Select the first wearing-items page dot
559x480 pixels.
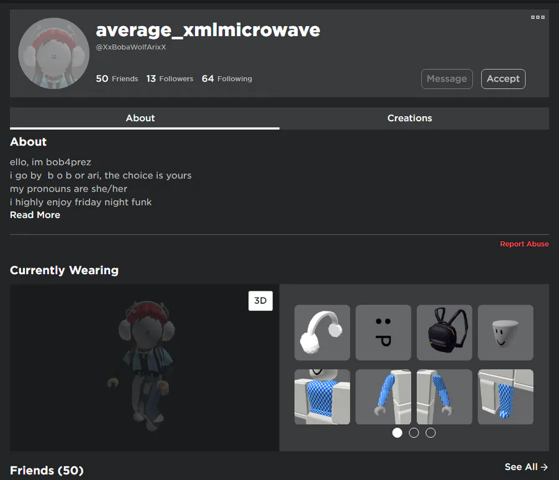[x=397, y=433]
